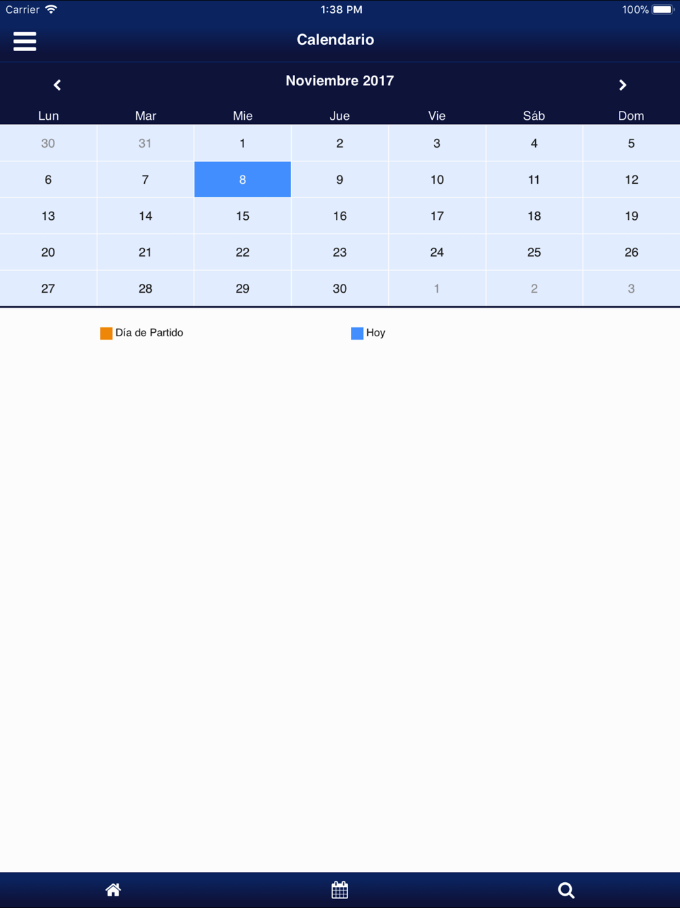680x908 pixels.
Task: Click the Sáb weekday header
Action: [x=534, y=116]
